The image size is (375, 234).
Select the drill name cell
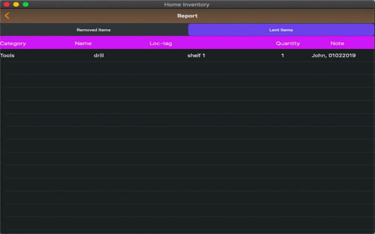[x=99, y=55]
